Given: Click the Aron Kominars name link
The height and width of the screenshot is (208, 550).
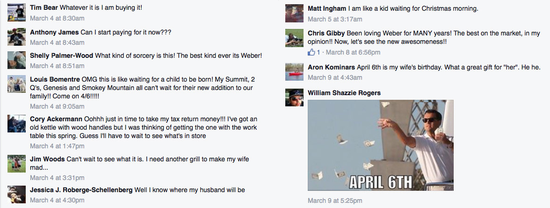Looking at the screenshot, I should (x=331, y=67).
